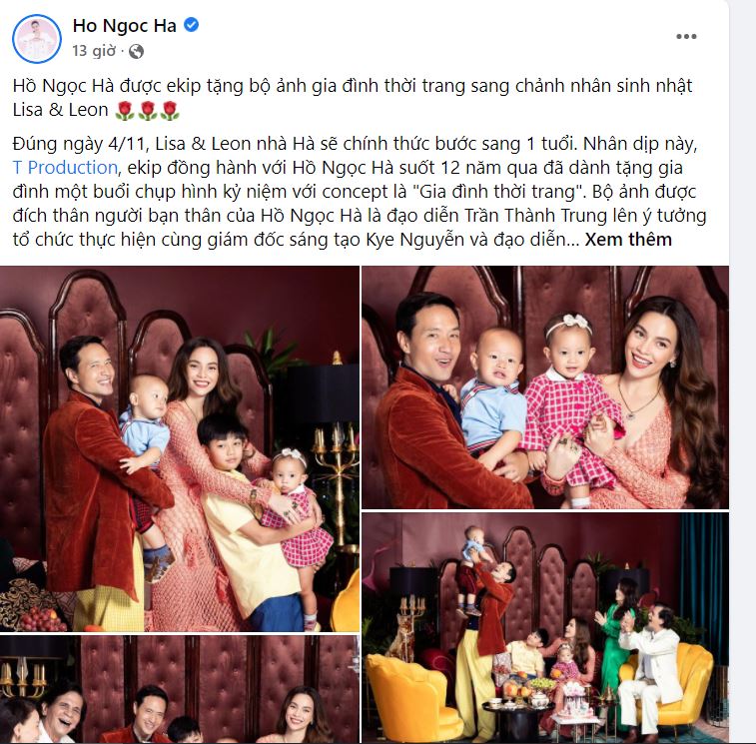This screenshot has width=756, height=744.
Task: Open the three-dots post options menu
Action: point(686,37)
